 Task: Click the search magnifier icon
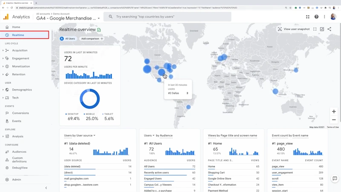click(110, 17)
